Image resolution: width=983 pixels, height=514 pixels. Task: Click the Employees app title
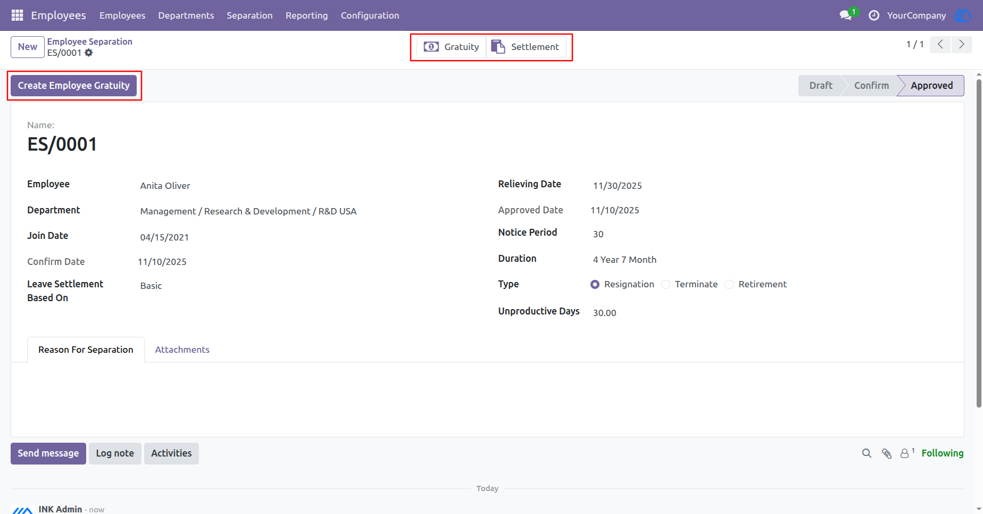(59, 15)
